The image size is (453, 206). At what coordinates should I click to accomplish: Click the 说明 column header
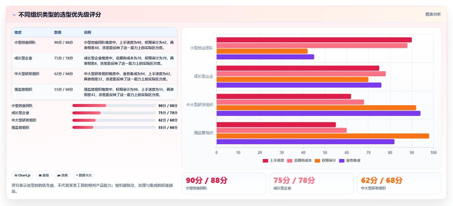tap(88, 33)
